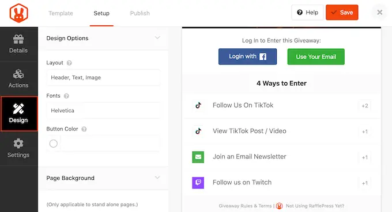Click TikTok icon beside Follow Us
The height and width of the screenshot is (212, 392).
pyautogui.click(x=198, y=105)
